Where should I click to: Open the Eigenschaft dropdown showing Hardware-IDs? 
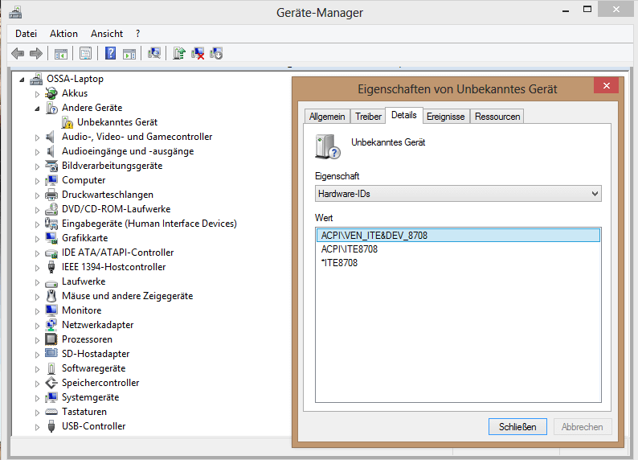(x=458, y=194)
